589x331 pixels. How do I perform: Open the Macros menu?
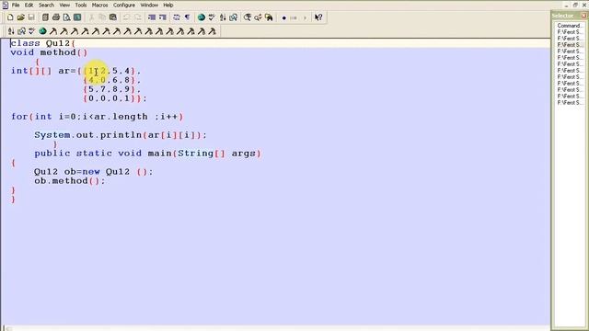99,5
